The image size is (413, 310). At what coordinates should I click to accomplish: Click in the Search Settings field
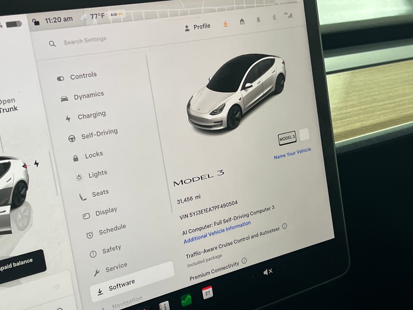85,41
